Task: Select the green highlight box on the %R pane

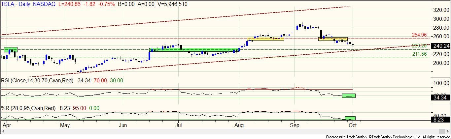Action: (x=349, y=118)
